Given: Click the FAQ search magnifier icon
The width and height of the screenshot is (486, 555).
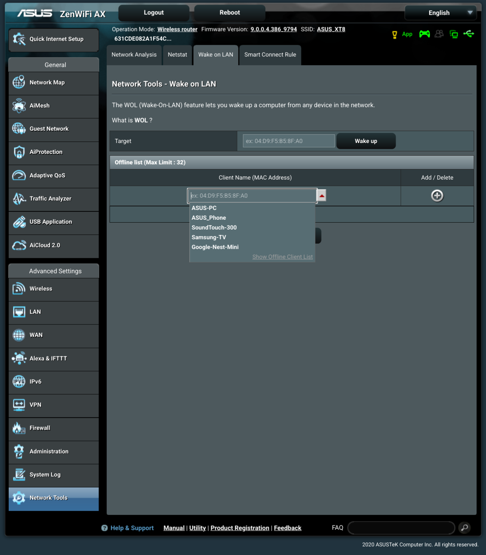Looking at the screenshot, I should tap(465, 527).
